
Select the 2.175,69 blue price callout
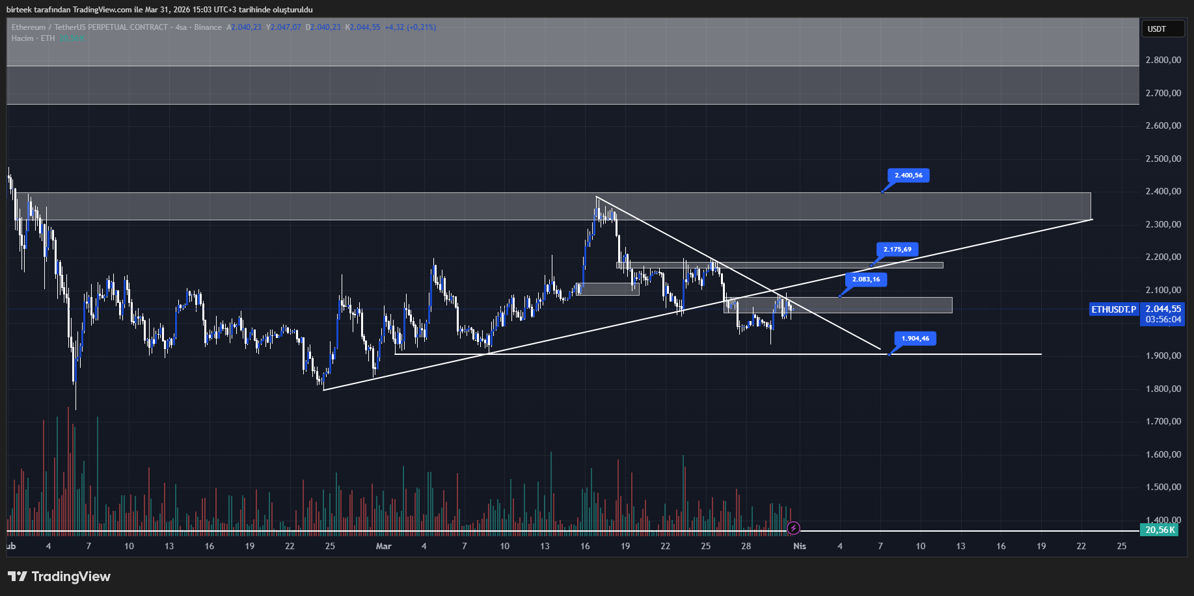click(898, 249)
